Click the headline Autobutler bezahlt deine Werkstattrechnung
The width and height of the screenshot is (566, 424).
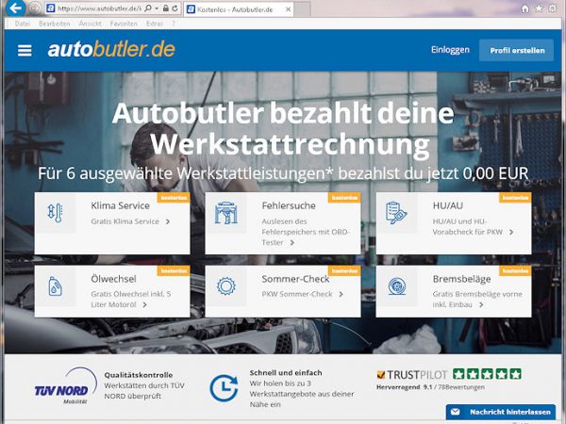click(283, 128)
